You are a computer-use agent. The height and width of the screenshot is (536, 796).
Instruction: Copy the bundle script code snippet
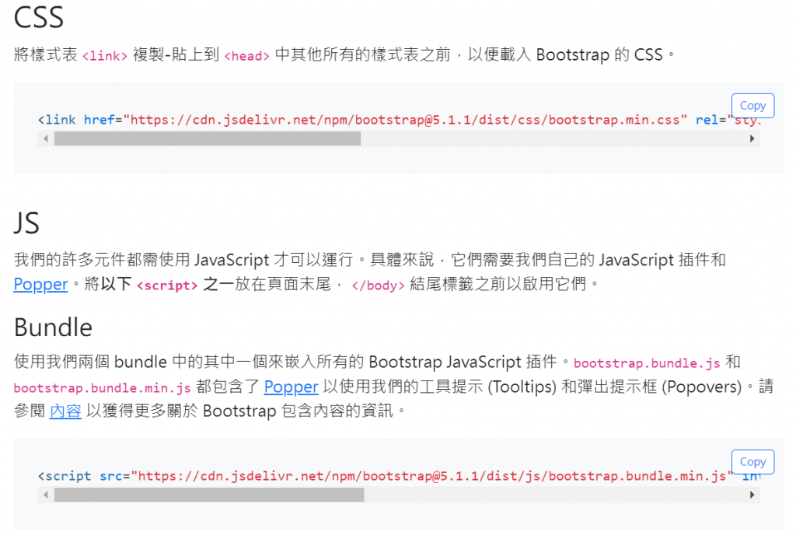(x=752, y=462)
